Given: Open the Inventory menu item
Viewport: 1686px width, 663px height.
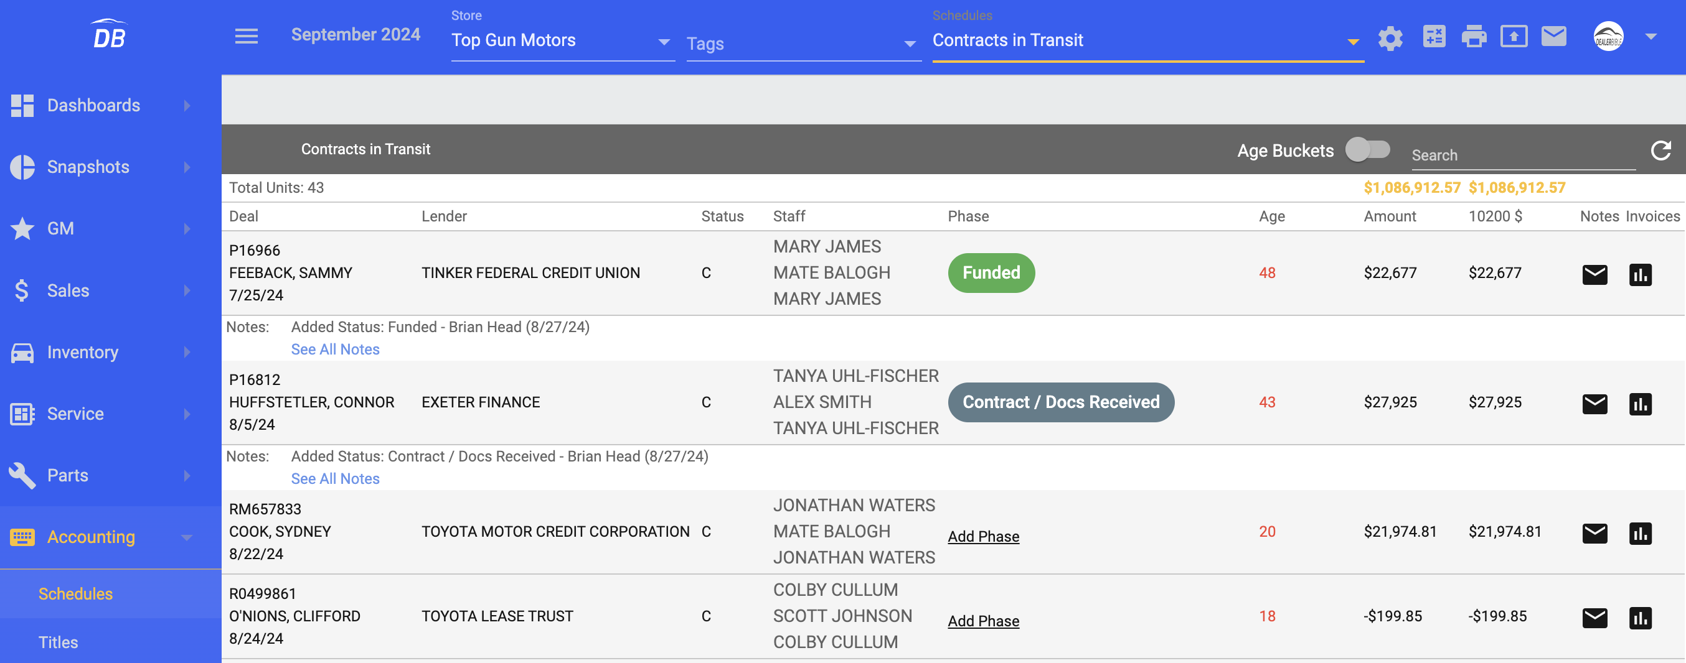Looking at the screenshot, I should point(111,353).
